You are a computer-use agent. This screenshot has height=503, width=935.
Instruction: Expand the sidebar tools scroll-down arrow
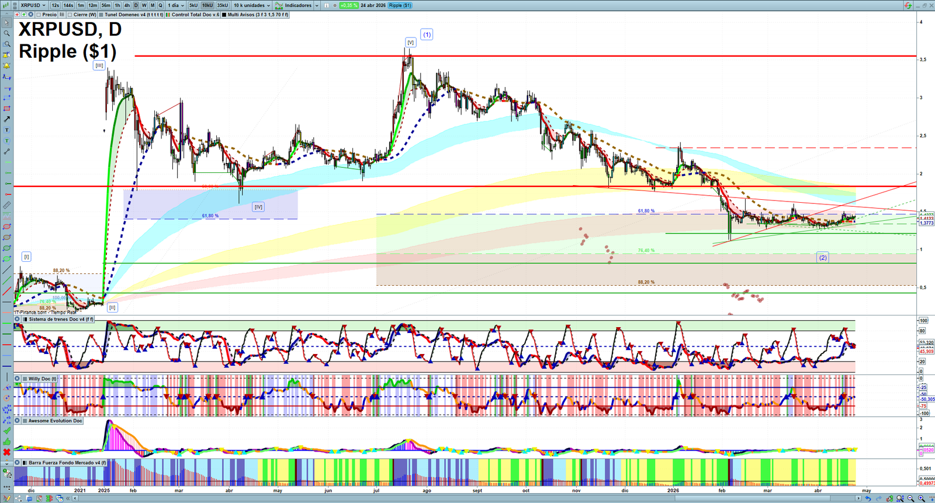(x=7, y=463)
